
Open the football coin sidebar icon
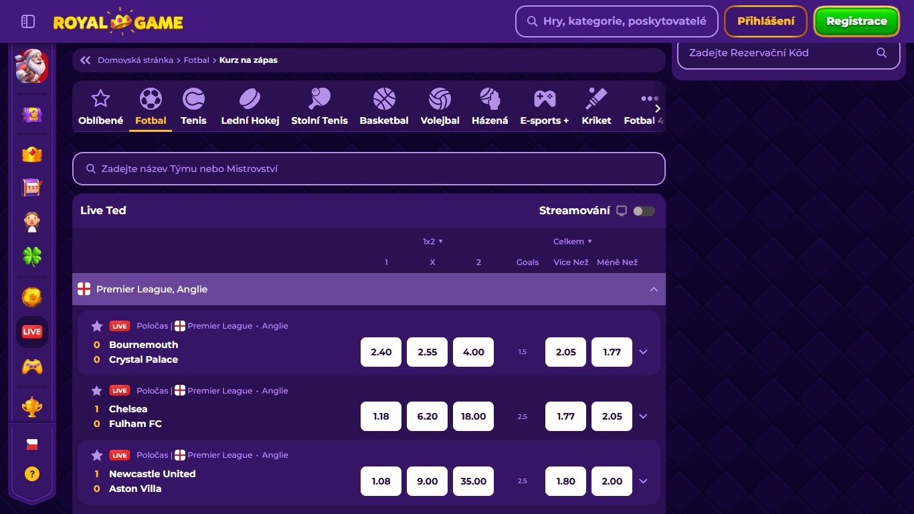[x=32, y=296]
